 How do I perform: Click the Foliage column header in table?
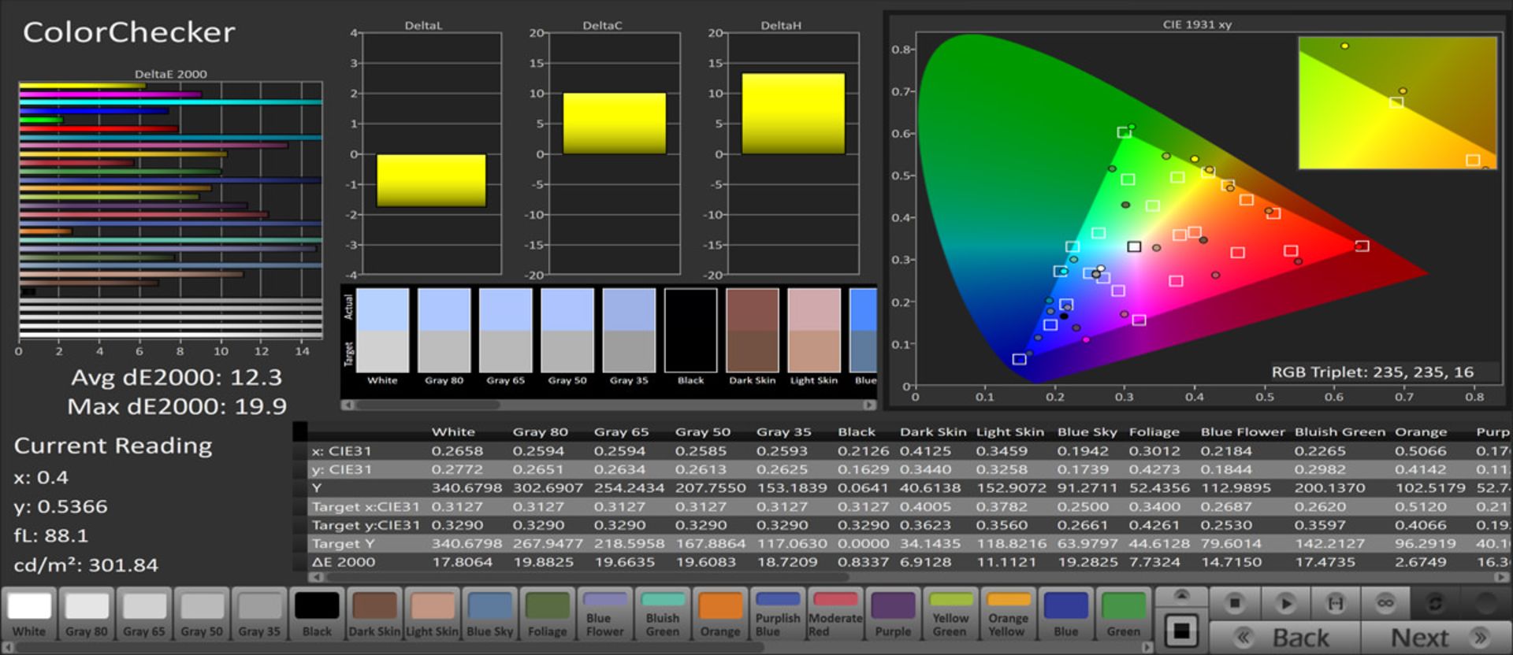click(x=1154, y=431)
